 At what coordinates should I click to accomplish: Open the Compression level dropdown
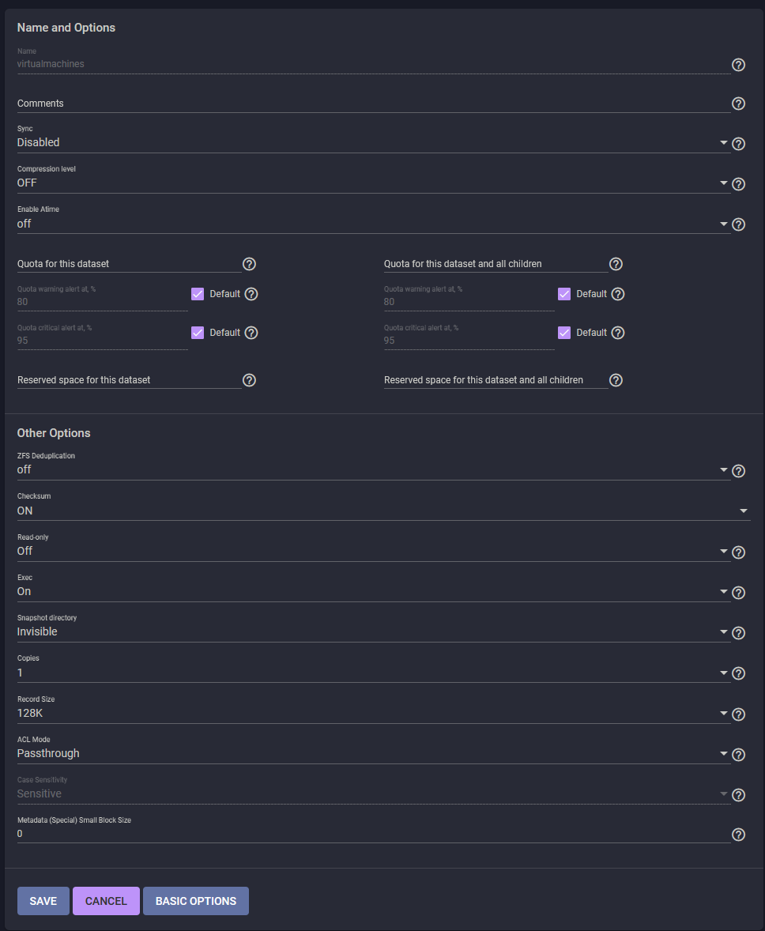click(371, 183)
